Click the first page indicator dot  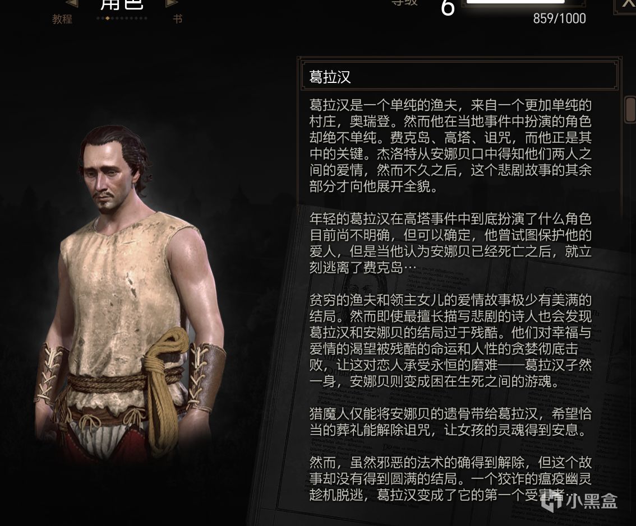click(x=98, y=18)
